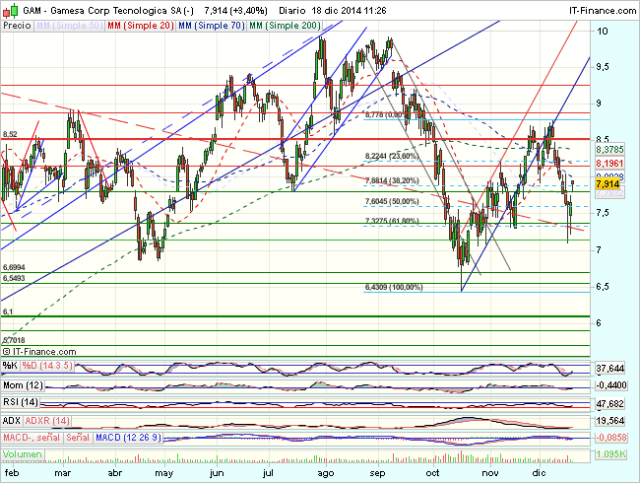Screen dimensions: 640x483
Task: Click the MACD value -0,0858
Action: (611, 438)
